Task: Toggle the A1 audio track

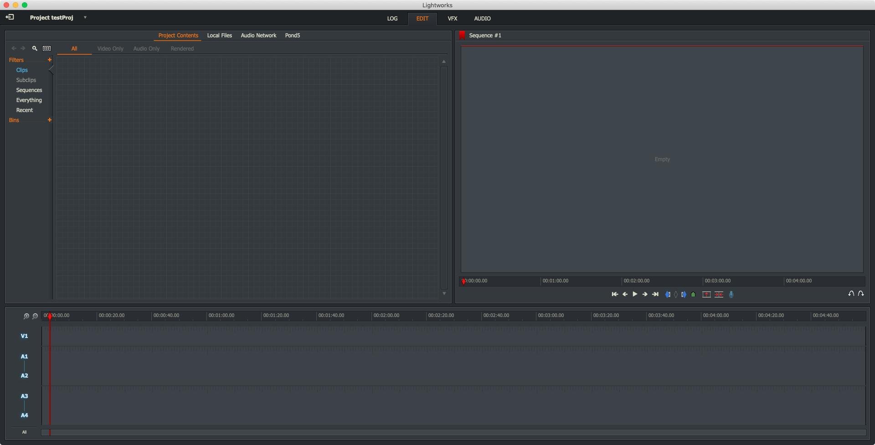Action: pos(24,357)
